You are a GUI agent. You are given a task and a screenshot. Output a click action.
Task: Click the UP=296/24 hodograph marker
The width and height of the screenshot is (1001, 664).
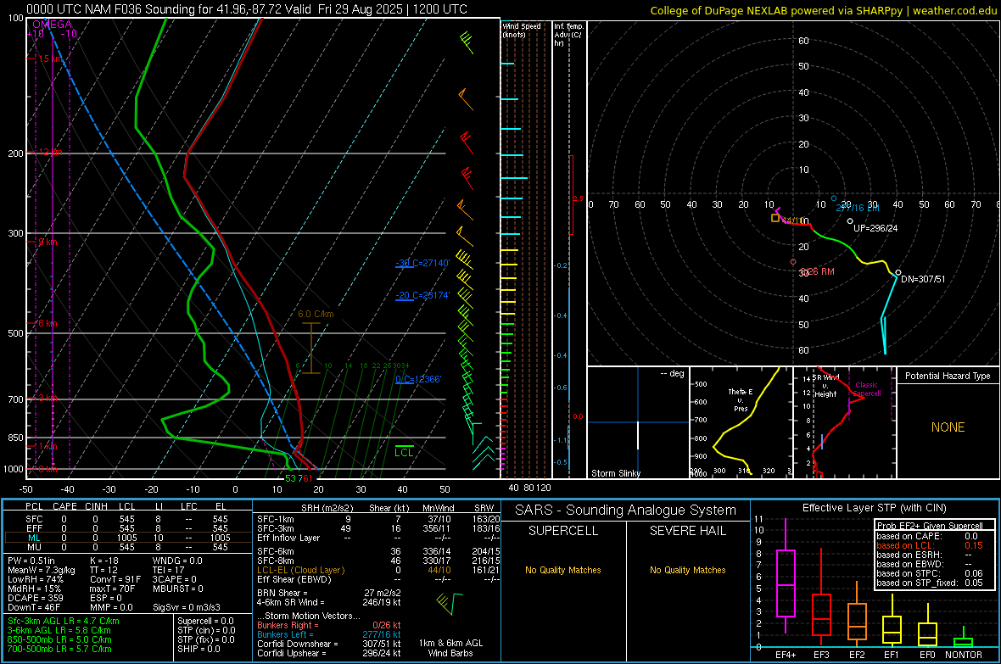(850, 221)
